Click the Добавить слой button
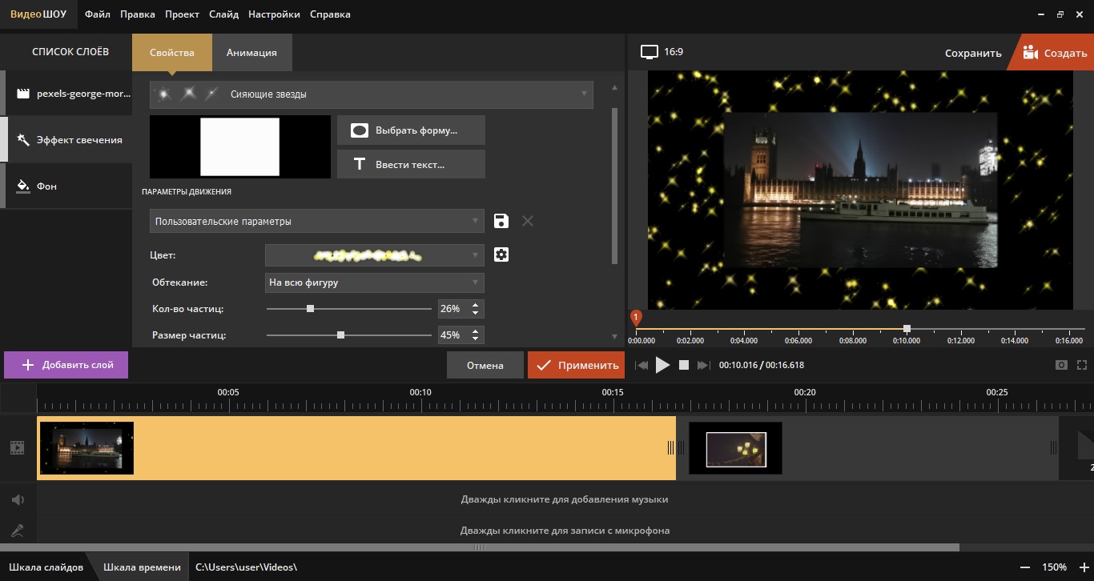1094x581 pixels. point(66,365)
